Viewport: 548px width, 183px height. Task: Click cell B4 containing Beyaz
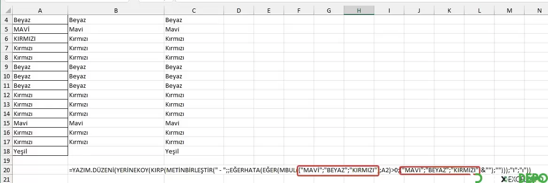point(116,20)
